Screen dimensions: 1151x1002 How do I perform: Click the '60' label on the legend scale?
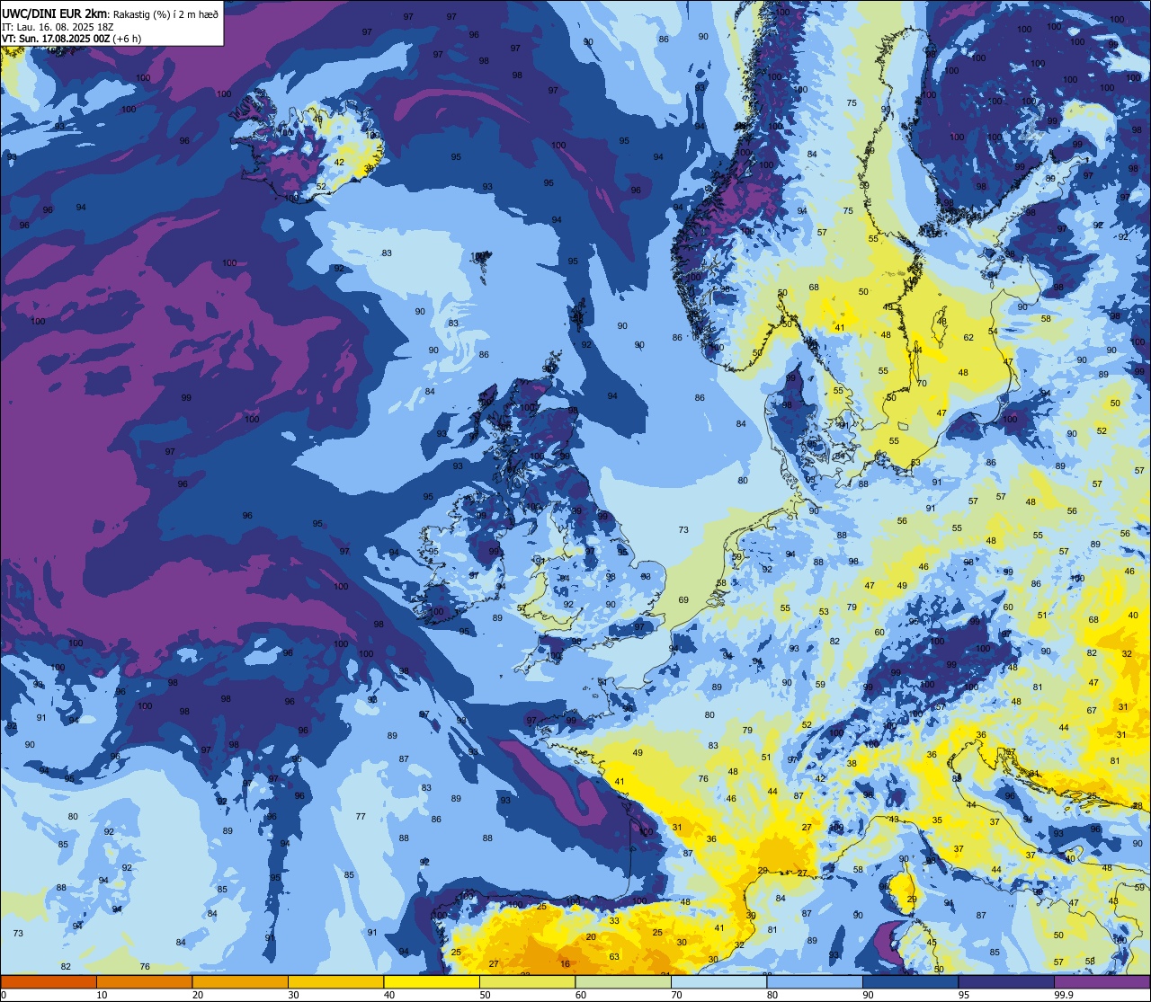point(581,995)
